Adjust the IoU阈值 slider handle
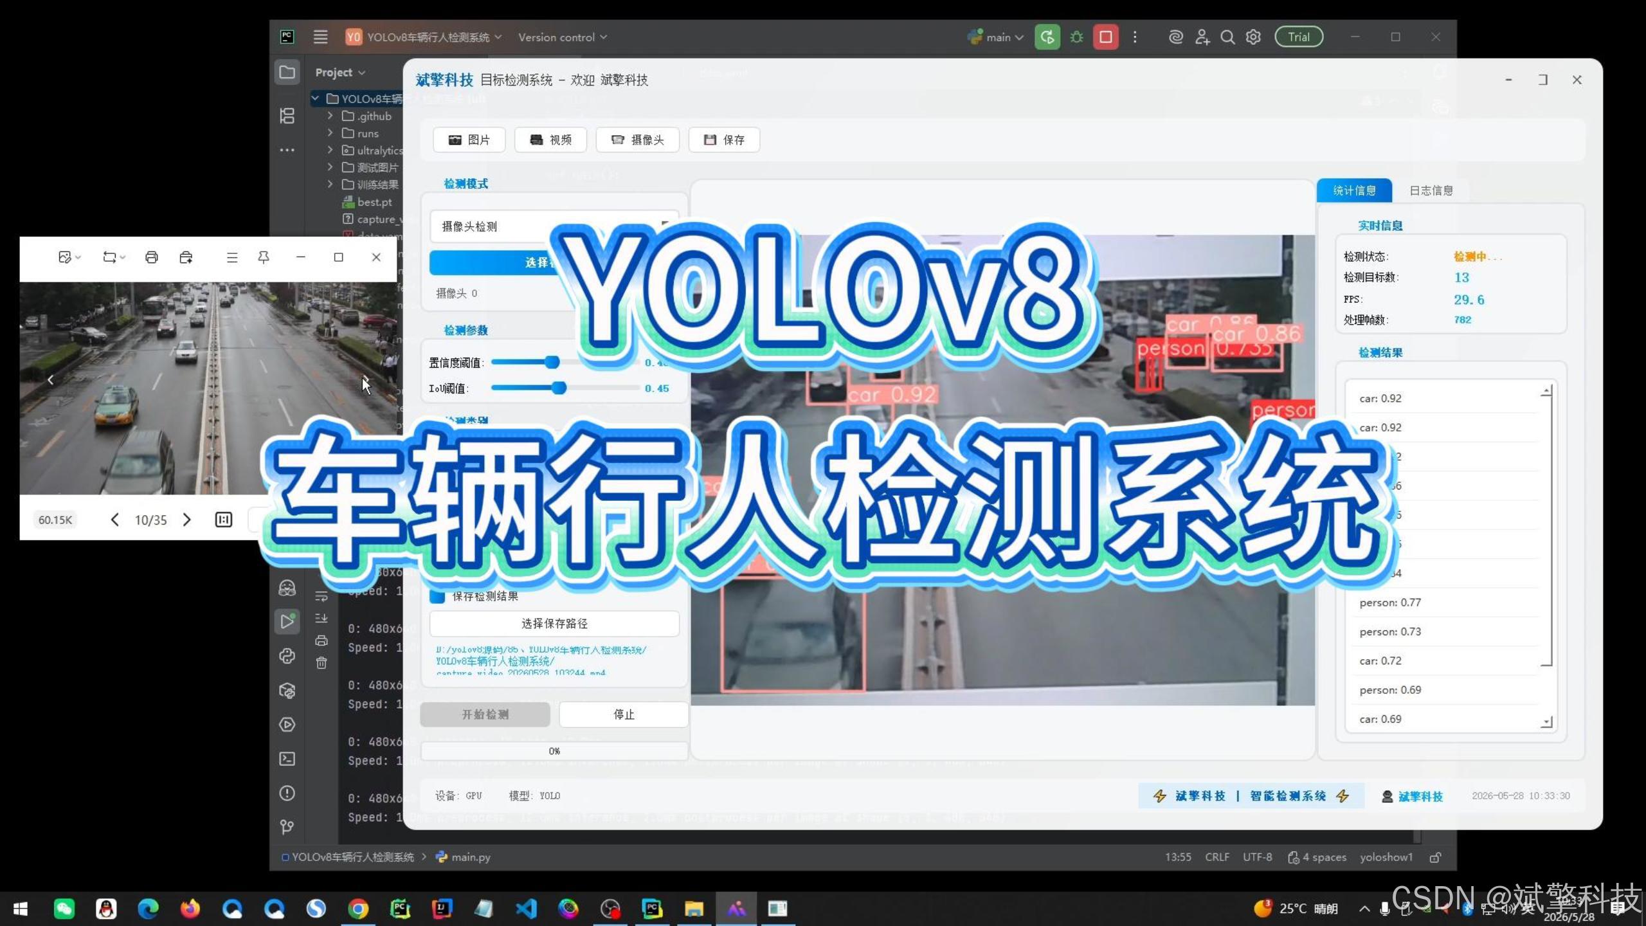1646x926 pixels. [x=559, y=388]
